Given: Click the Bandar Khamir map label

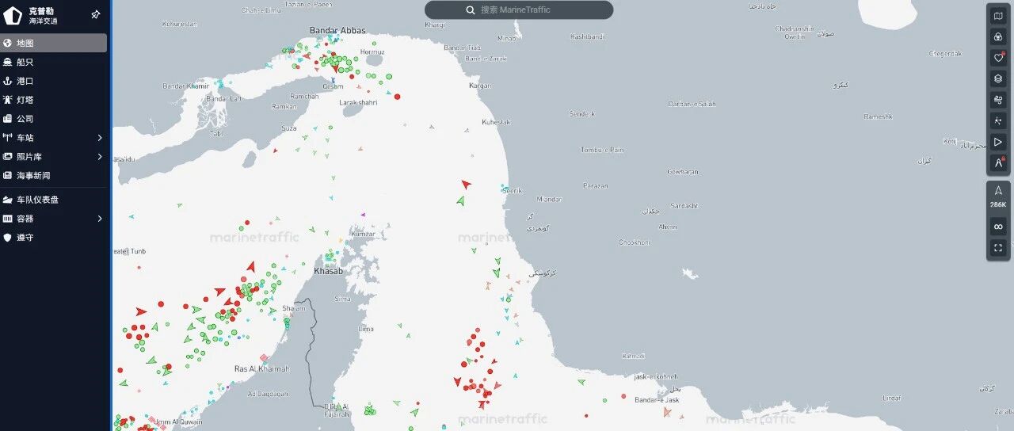Looking at the screenshot, I should tap(186, 86).
